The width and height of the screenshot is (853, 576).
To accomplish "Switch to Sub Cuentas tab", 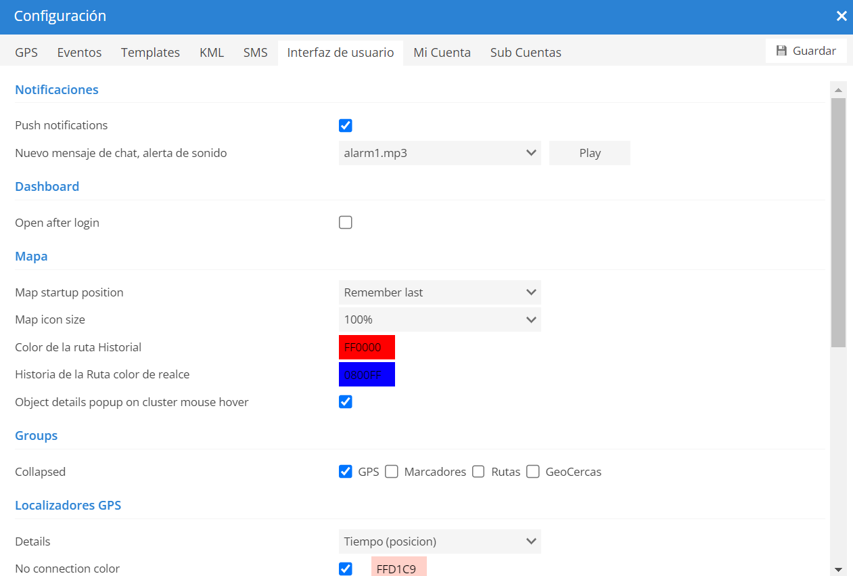I will pyautogui.click(x=526, y=52).
